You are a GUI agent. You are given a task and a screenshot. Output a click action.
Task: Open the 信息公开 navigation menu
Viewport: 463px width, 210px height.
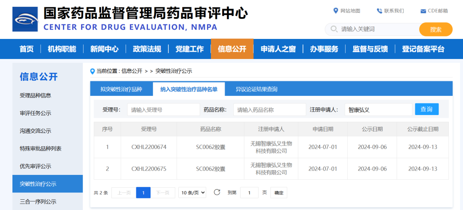click(x=232, y=49)
